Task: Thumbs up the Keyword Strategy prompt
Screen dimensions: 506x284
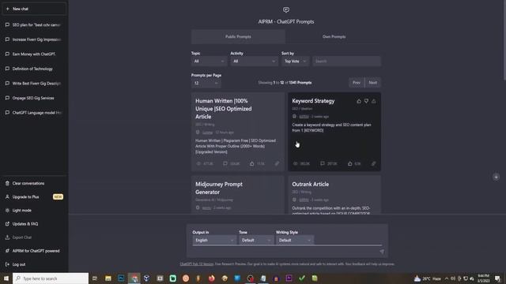Action: [x=359, y=101]
